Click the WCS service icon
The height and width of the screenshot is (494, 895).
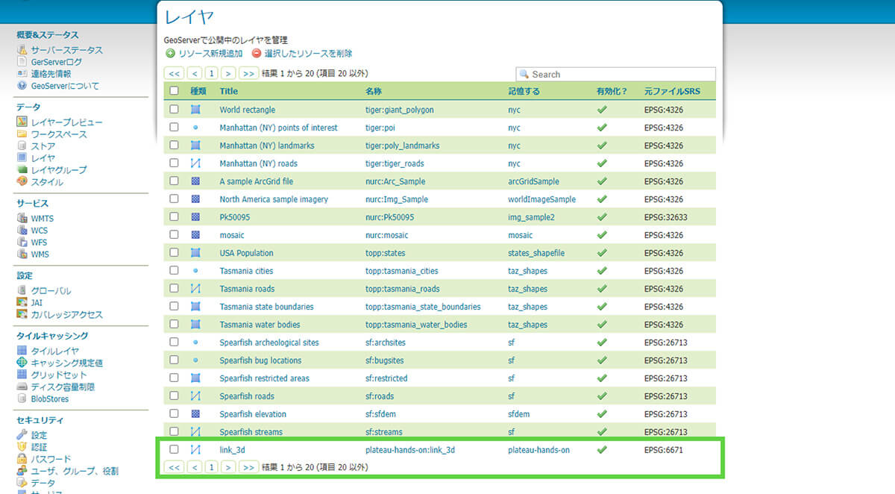[22, 230]
